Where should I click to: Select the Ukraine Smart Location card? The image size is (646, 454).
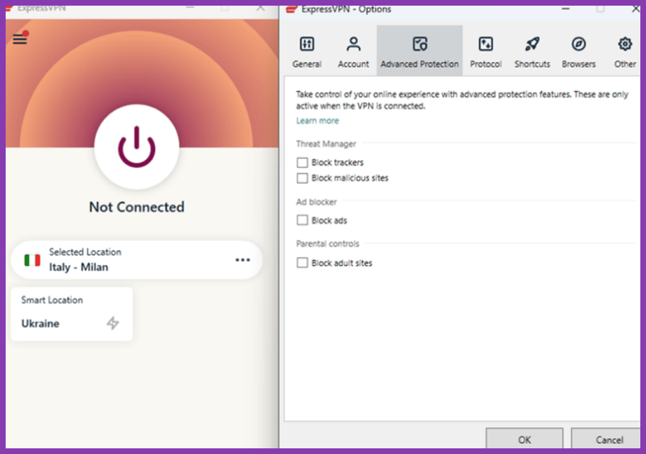(x=71, y=314)
